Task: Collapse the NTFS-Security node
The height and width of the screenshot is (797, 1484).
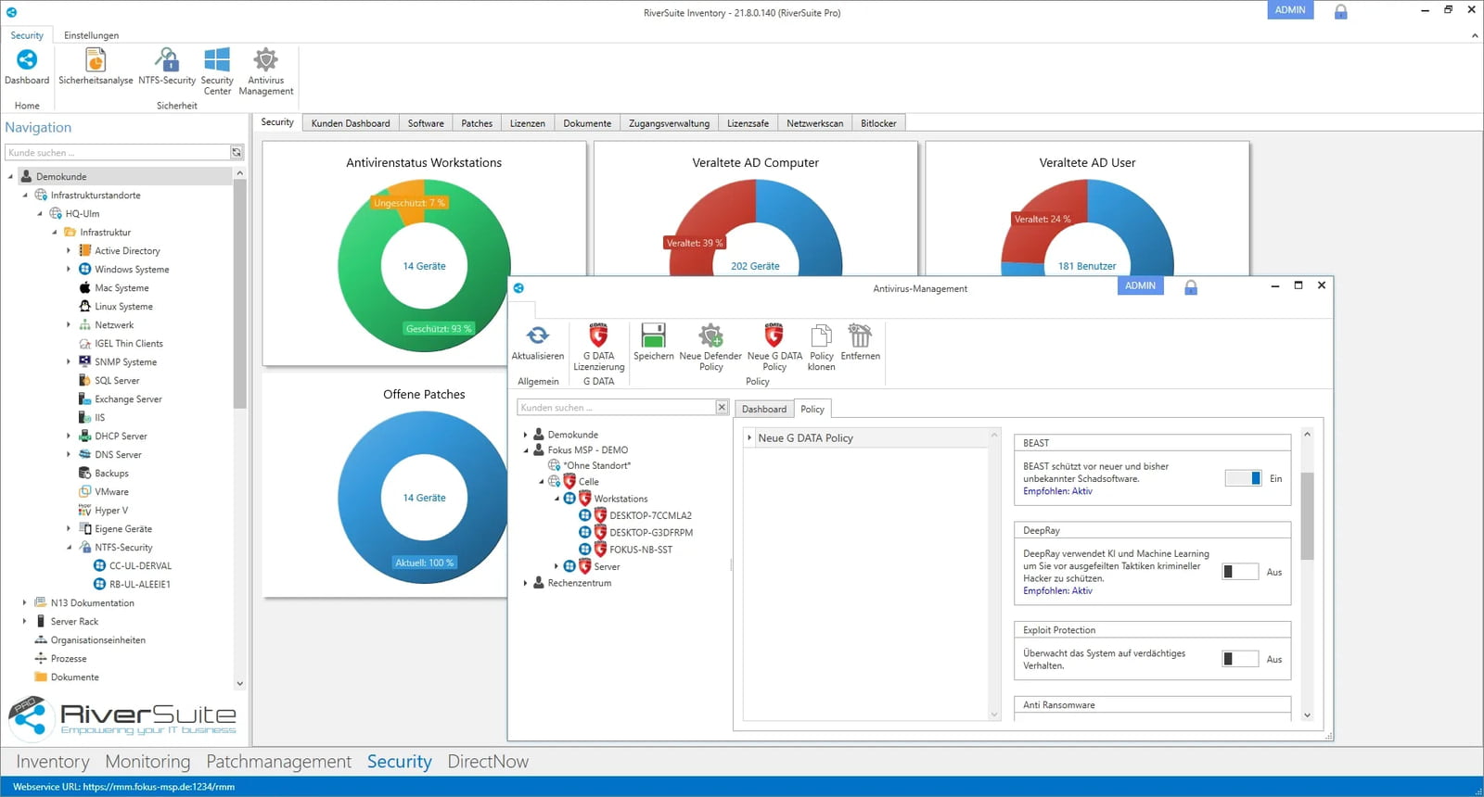Action: (x=69, y=548)
